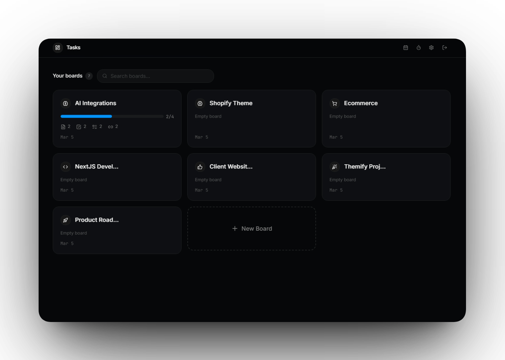Screen dimensions: 505x360
Task: Click the checkbox tasks count icon
Action: coord(79,127)
